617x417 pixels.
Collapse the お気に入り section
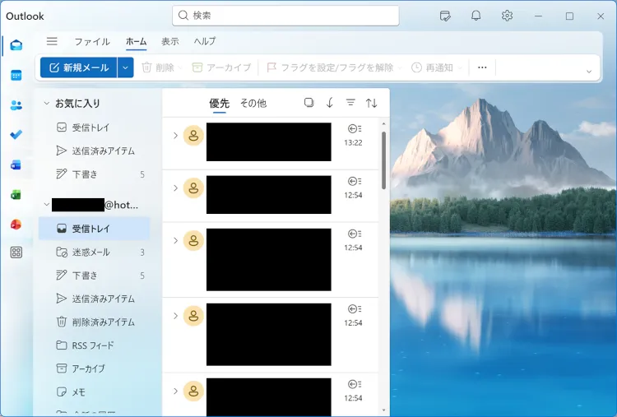point(46,103)
